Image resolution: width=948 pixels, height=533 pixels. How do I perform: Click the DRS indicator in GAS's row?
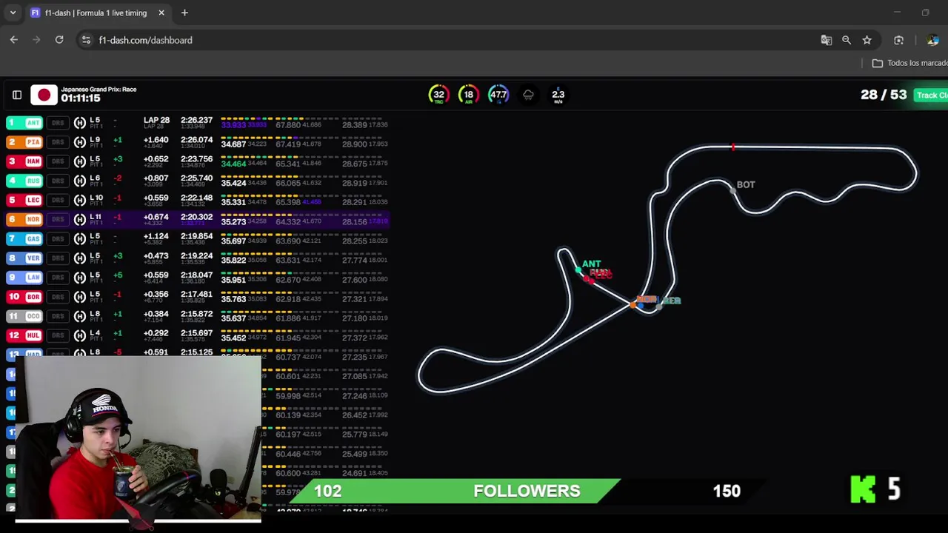pos(58,239)
